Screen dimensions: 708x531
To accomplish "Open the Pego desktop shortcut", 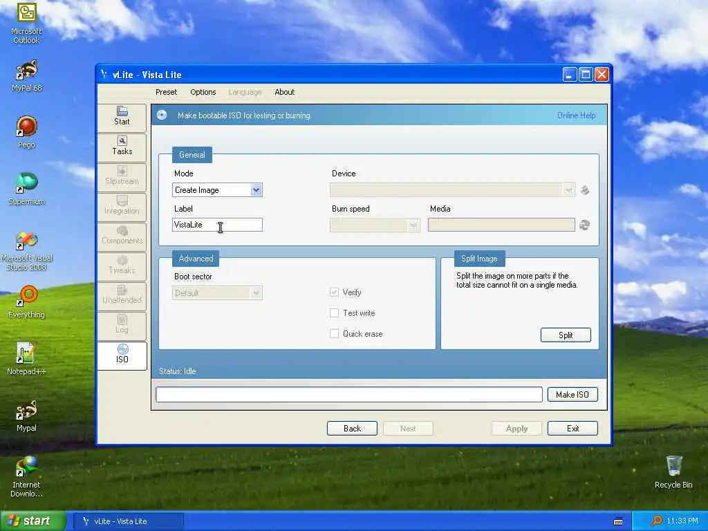I will click(x=26, y=132).
